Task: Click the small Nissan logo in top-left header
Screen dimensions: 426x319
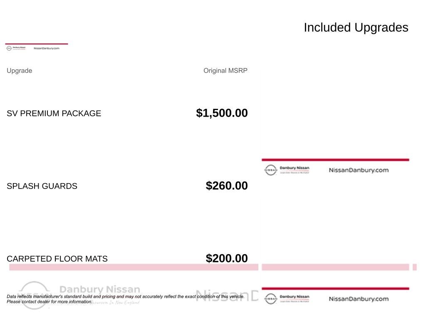Action: [x=9, y=48]
